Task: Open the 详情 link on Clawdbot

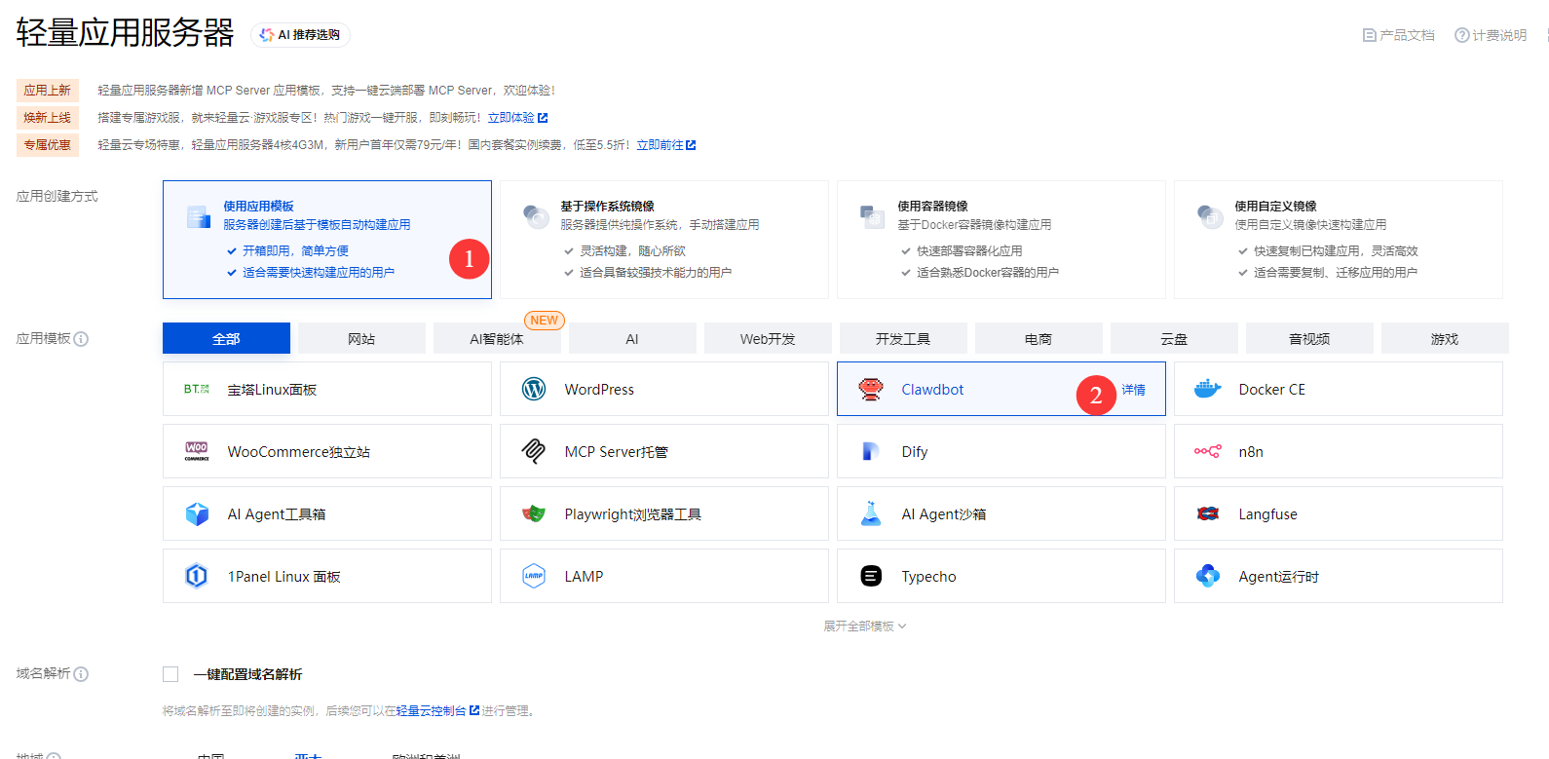Action: point(1134,390)
